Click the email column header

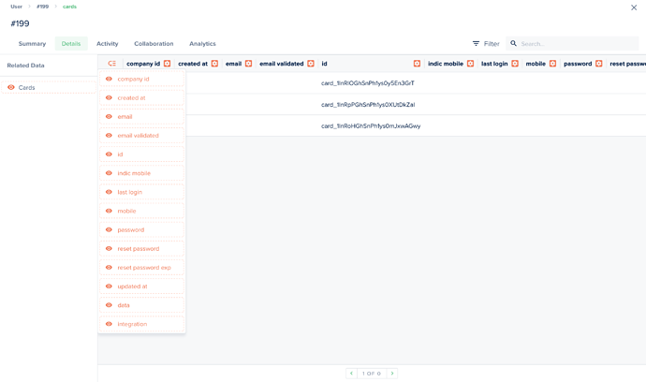[x=234, y=64]
